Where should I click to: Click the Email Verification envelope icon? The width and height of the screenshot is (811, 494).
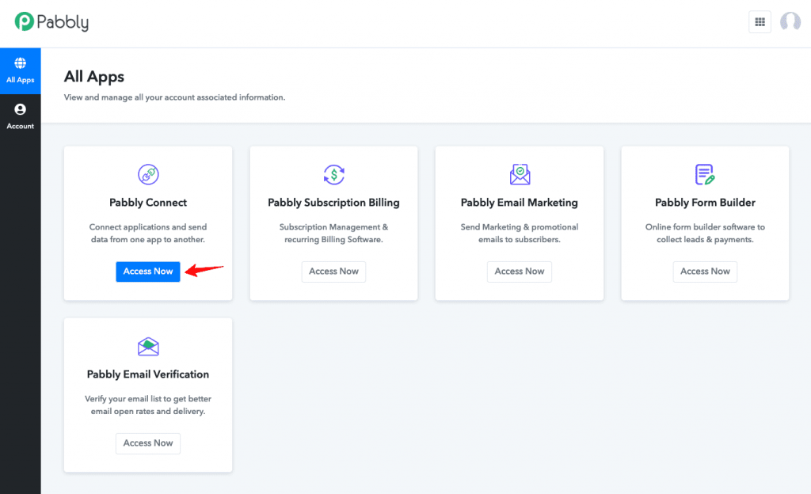148,346
